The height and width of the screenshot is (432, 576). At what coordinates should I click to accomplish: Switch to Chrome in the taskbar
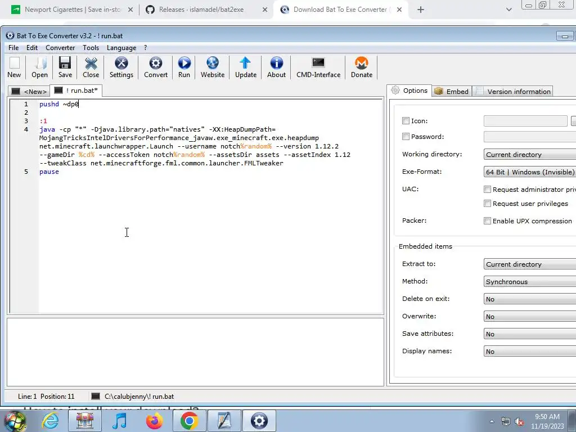[189, 421]
